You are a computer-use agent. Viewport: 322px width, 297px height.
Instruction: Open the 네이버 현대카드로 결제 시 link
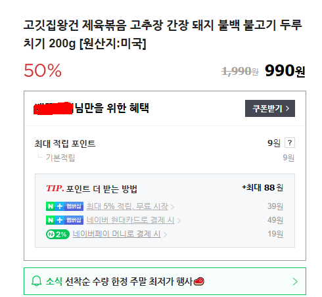click(130, 220)
